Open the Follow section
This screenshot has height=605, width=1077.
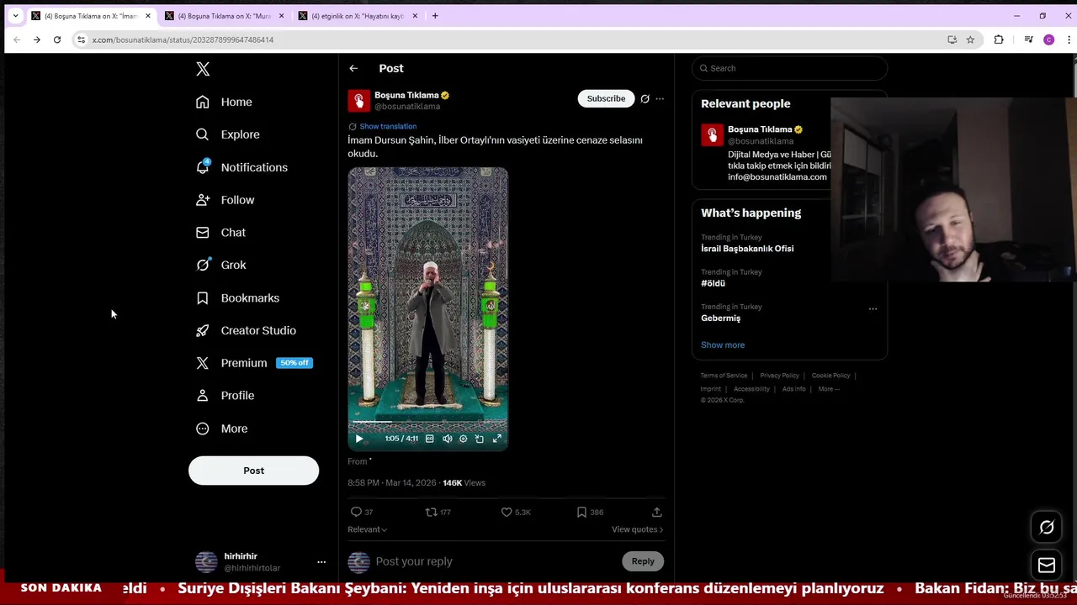[225, 200]
